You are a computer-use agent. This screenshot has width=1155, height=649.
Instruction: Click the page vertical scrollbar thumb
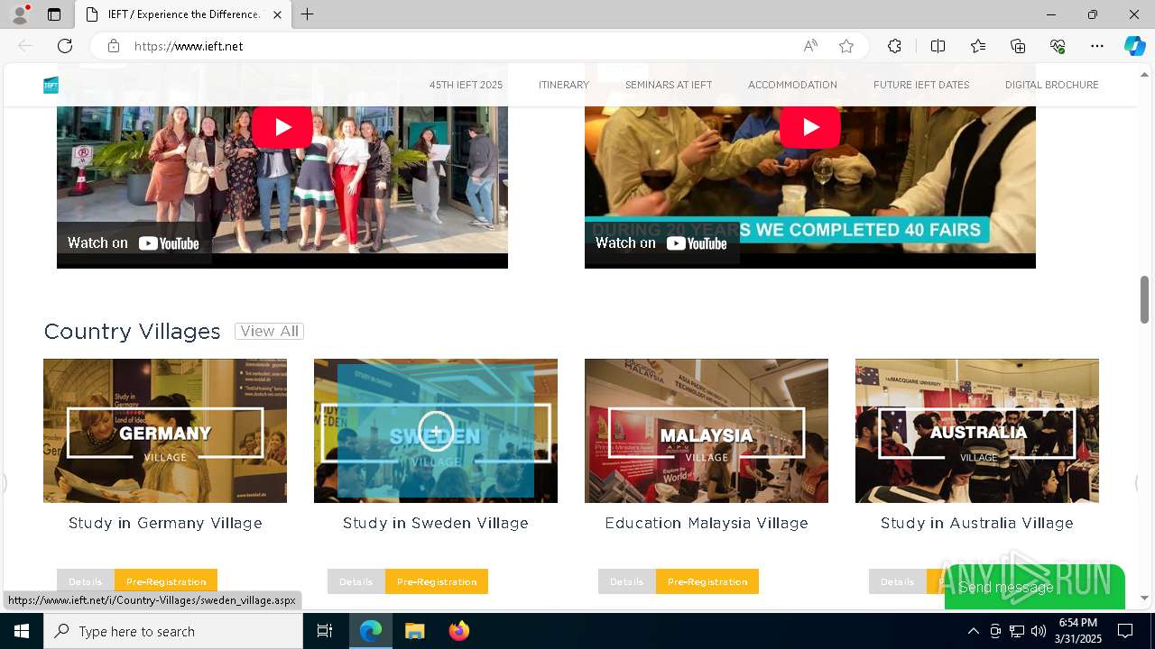click(1145, 299)
